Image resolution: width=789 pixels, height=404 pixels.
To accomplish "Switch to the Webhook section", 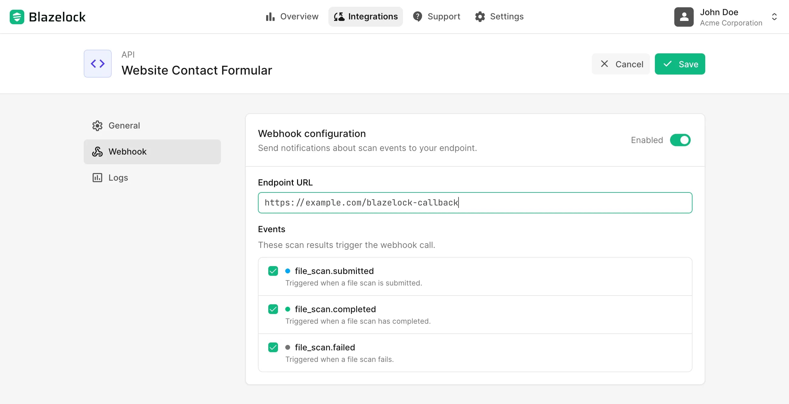I will tap(128, 152).
